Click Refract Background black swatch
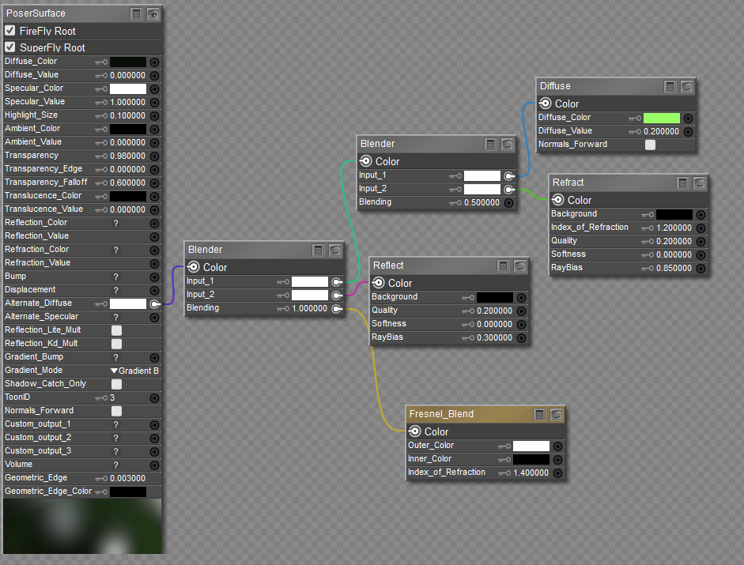The height and width of the screenshot is (565, 744). [x=674, y=215]
